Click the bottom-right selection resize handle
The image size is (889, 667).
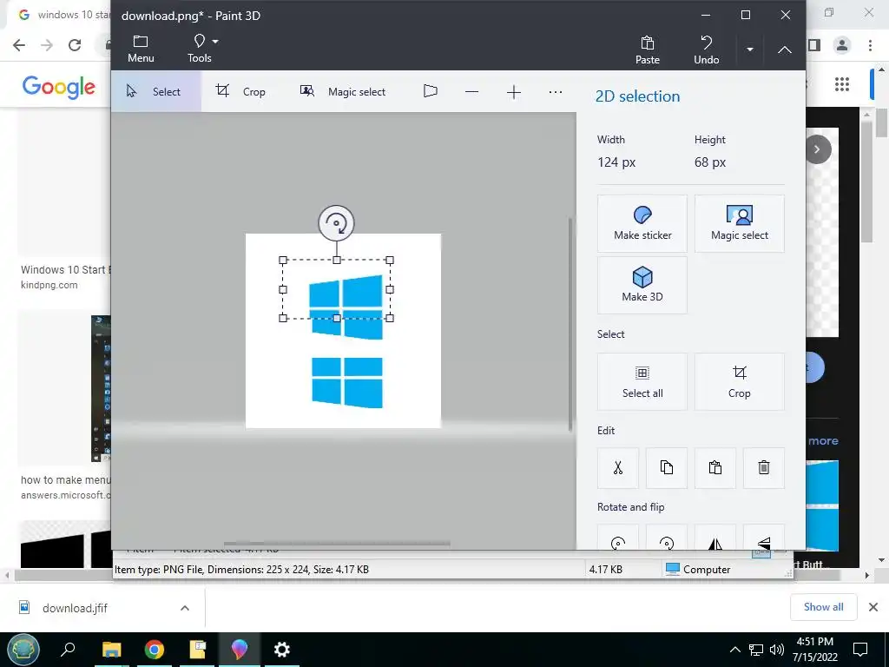click(x=390, y=318)
